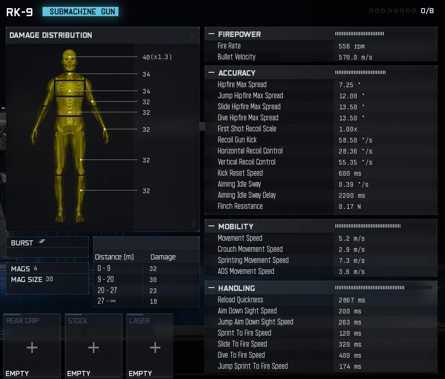Image resolution: width=445 pixels, height=379 pixels.
Task: Collapse the Accuracy stats section
Action: (x=211, y=73)
